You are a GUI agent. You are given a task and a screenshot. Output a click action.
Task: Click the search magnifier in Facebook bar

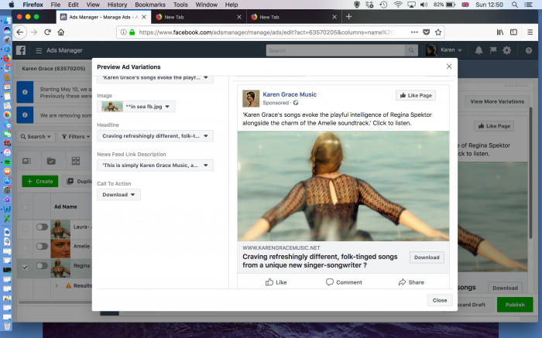411,50
